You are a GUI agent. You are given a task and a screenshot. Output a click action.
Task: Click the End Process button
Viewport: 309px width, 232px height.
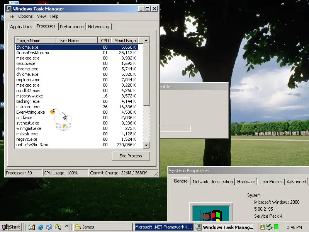click(131, 156)
